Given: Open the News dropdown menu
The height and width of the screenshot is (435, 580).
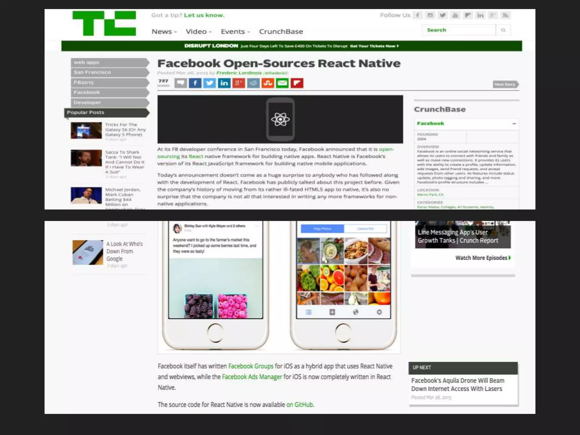Looking at the screenshot, I should click(164, 31).
